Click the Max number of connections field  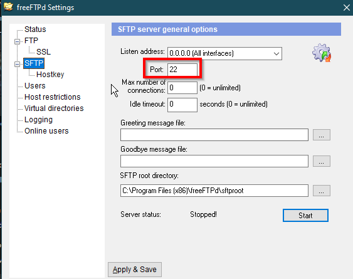182,88
